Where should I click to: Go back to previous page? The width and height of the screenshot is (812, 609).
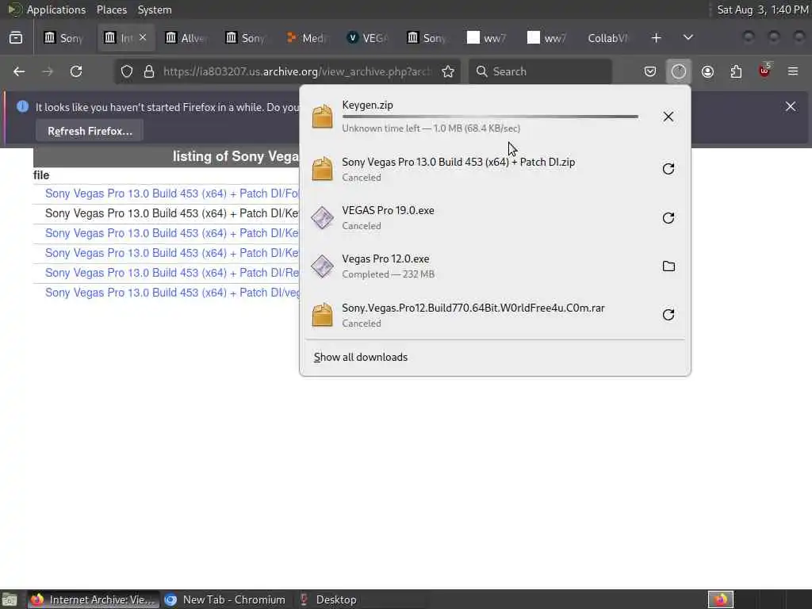(19, 71)
